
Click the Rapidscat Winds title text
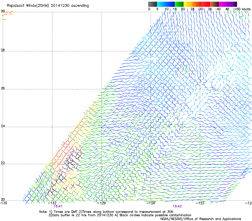[48, 6]
